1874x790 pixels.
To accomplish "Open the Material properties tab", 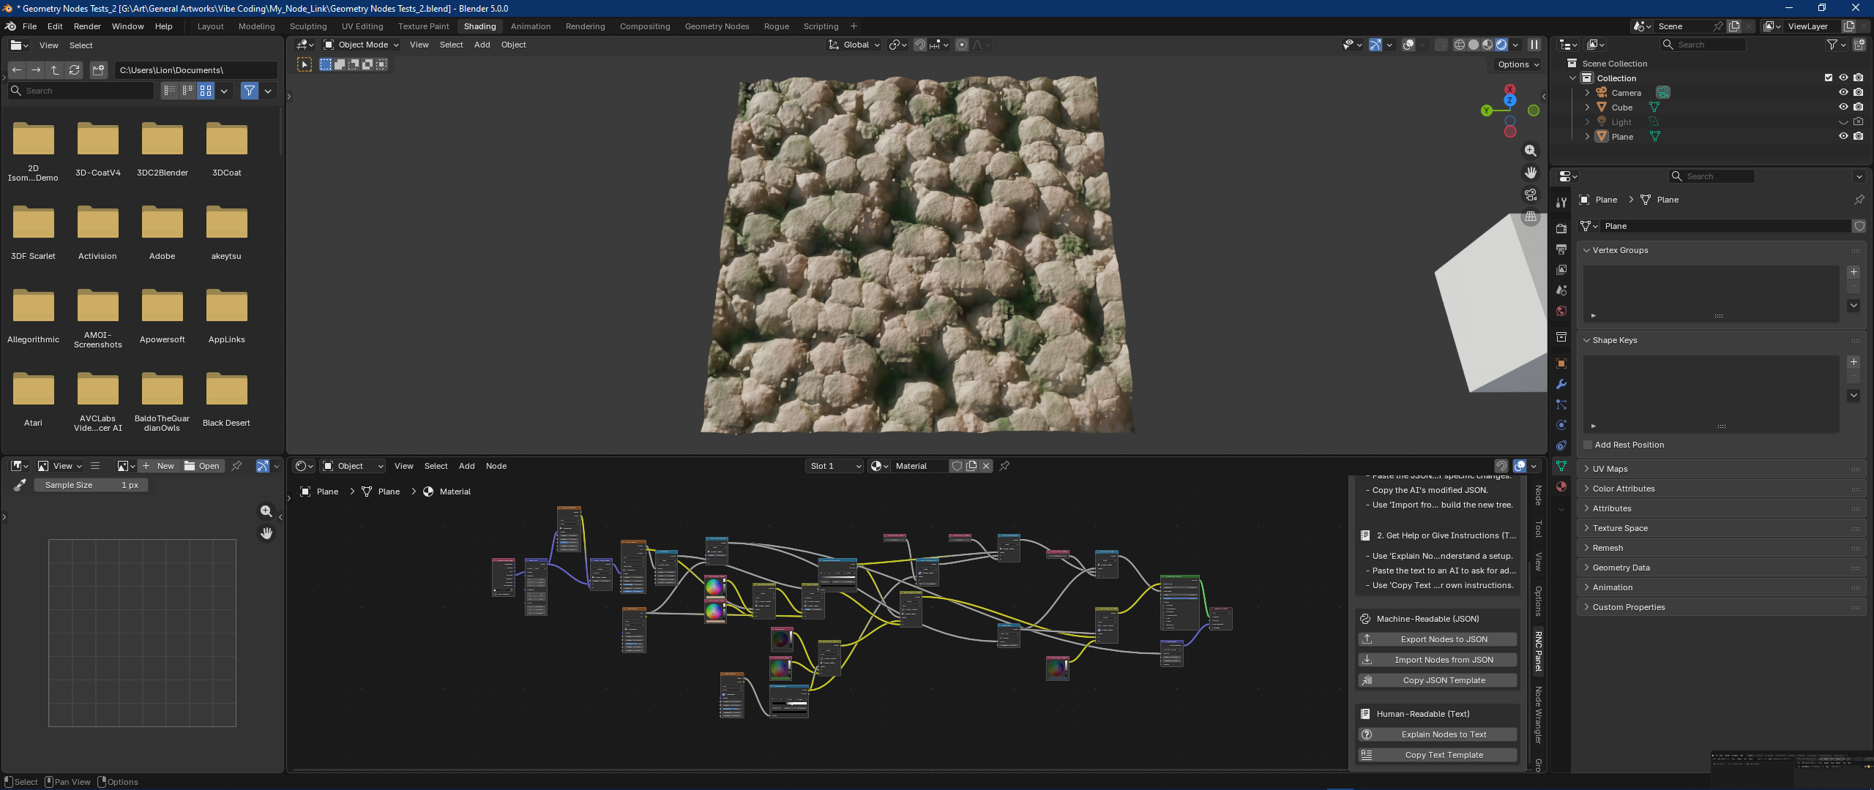I will tap(1561, 486).
